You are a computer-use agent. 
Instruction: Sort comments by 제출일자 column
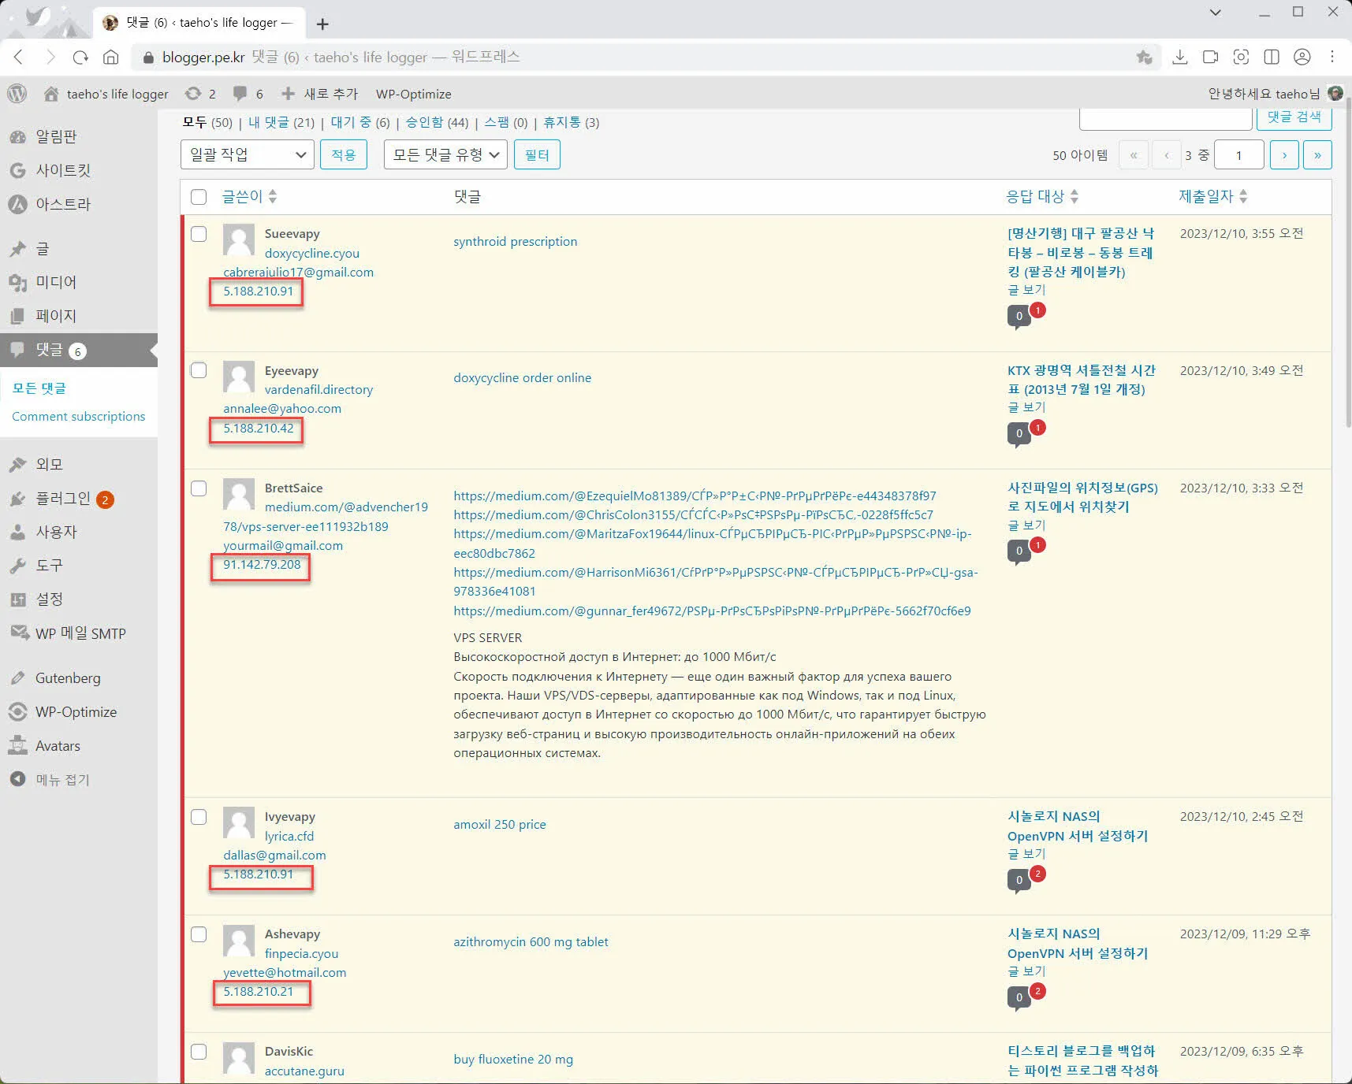click(x=1205, y=196)
